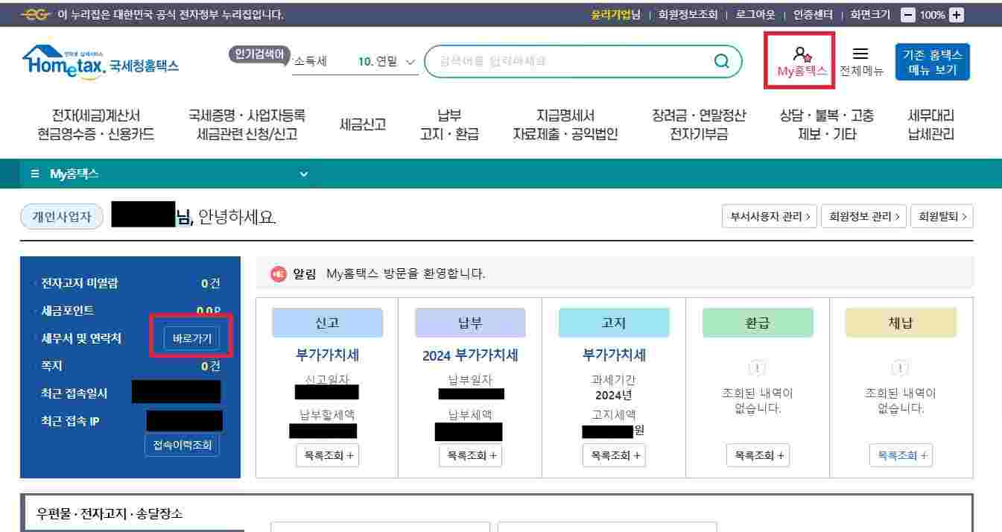Expand the My홈택스 teal bar chevron
The image size is (1002, 532).
pyautogui.click(x=303, y=174)
